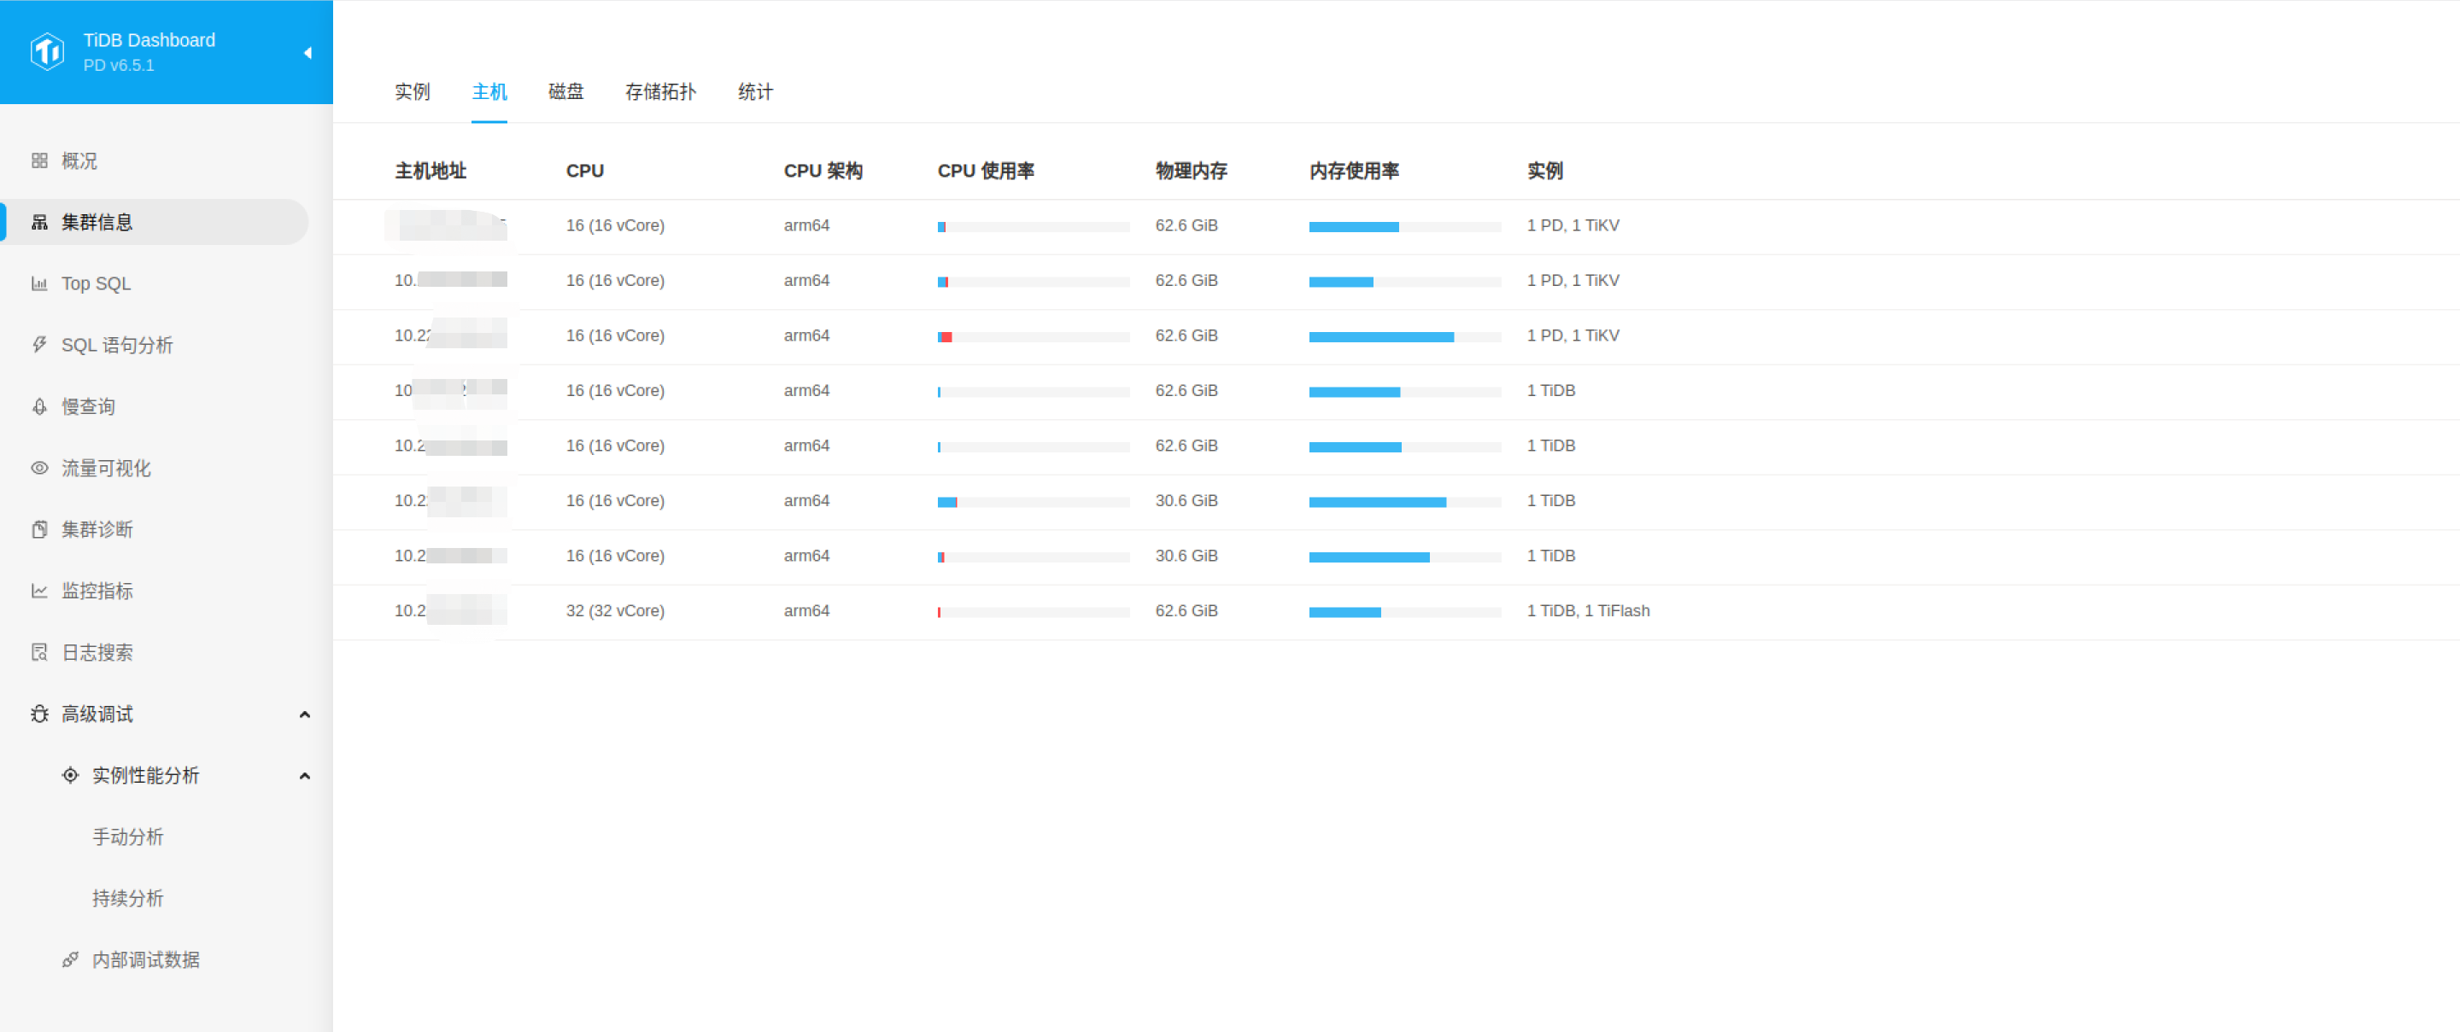This screenshot has width=2460, height=1032.
Task: Open the 手动分析 page
Action: [128, 837]
